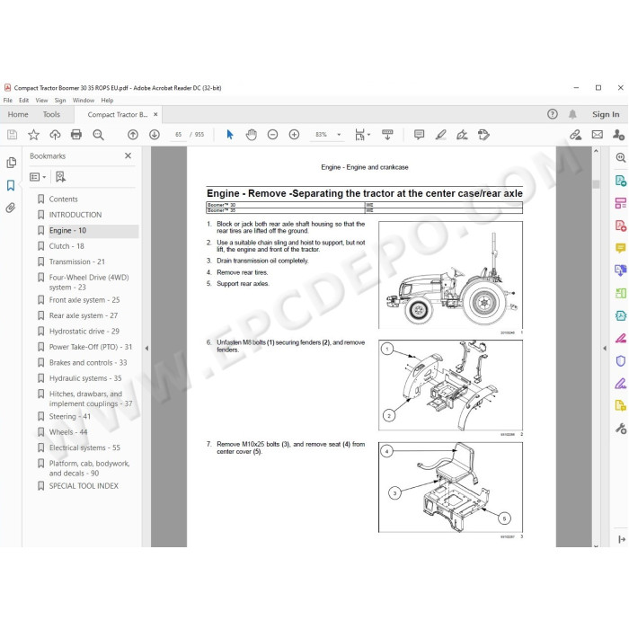Print the document with printer icon
The image size is (629, 629).
click(76, 135)
